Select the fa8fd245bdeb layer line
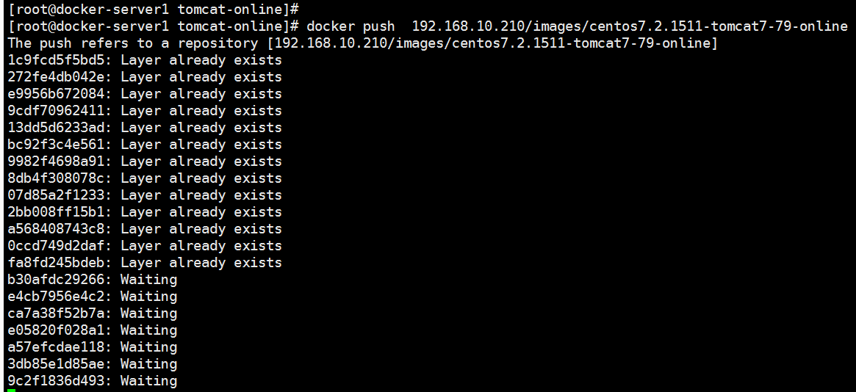 point(145,263)
